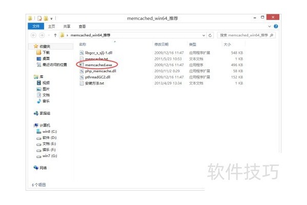Screen dimensions: 307x205
Task: Open the 文件 ribbon tab
Action: (x=36, y=26)
